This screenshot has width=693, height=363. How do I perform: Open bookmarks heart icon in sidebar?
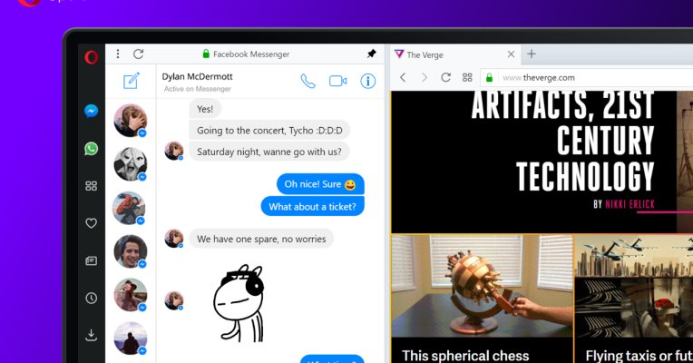coord(91,223)
